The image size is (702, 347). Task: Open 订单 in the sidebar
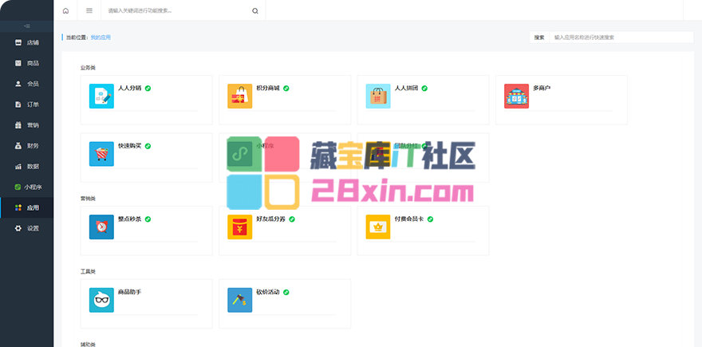pos(27,104)
